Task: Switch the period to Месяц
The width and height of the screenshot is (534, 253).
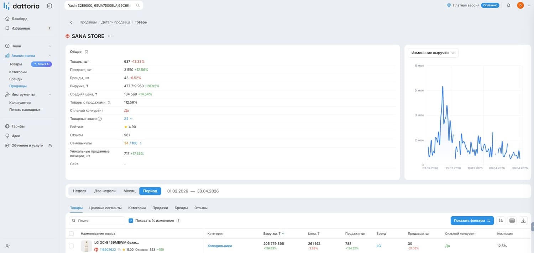Action: [129, 191]
